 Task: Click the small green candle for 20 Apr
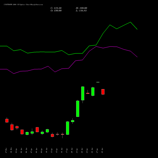pos(73,121)
